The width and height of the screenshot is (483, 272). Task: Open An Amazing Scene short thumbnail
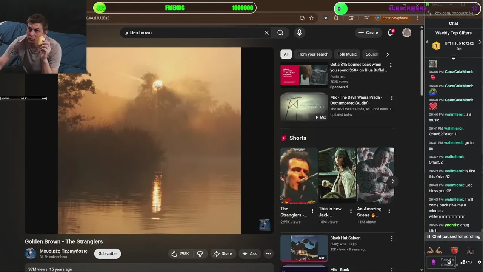point(375,175)
